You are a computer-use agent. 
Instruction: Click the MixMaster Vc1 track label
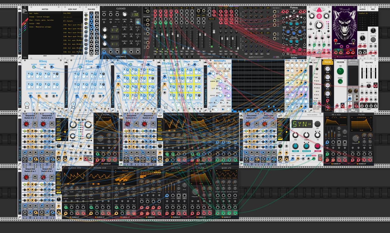[155, 8]
